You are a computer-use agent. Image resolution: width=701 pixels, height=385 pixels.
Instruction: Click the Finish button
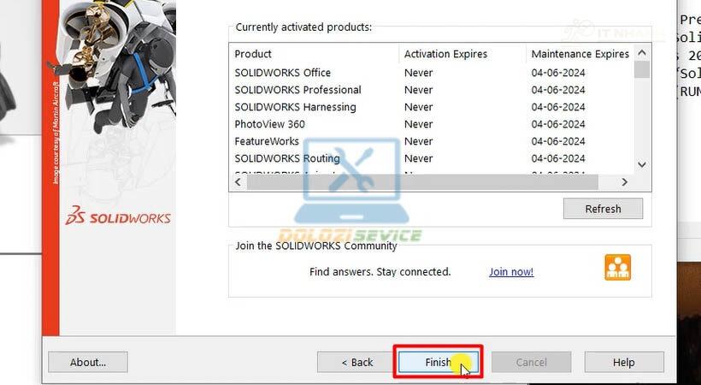click(x=439, y=362)
